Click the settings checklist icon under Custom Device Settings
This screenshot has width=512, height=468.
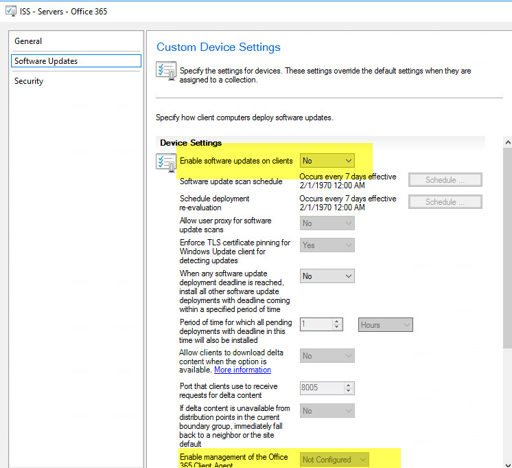(166, 70)
